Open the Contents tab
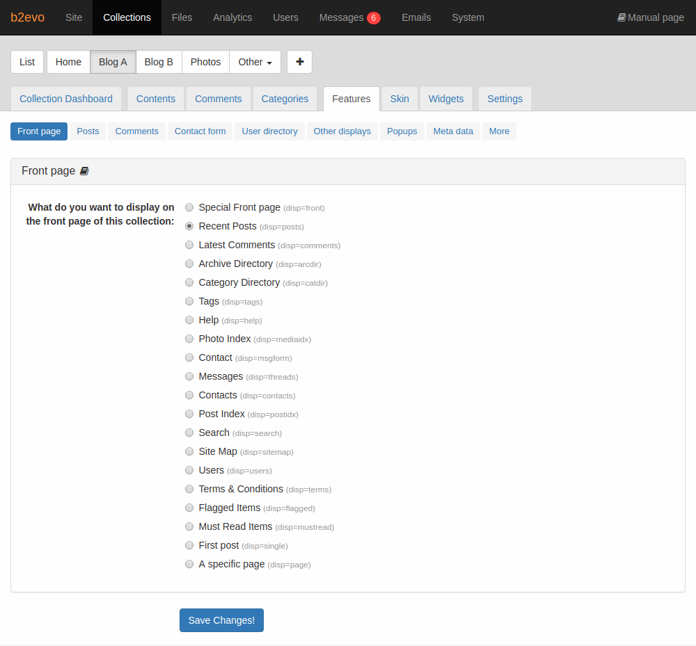 pyautogui.click(x=156, y=99)
